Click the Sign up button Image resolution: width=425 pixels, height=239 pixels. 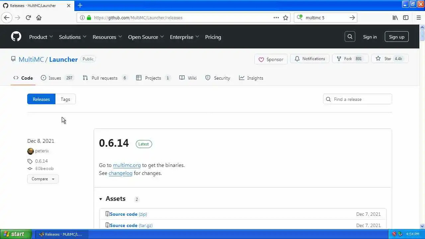(397, 37)
